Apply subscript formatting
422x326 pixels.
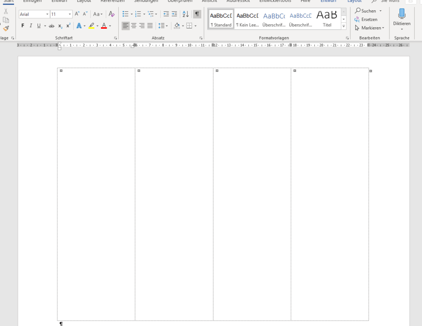pyautogui.click(x=60, y=26)
